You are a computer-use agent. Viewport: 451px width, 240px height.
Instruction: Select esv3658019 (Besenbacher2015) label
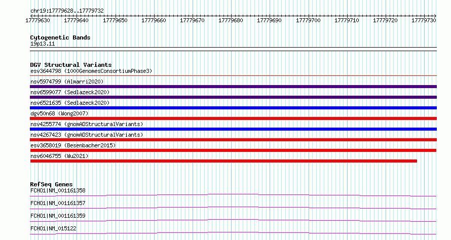[x=73, y=145]
